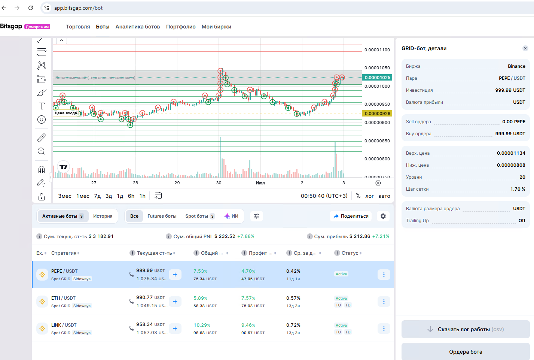Open go-to-date calendar icon
534x360 pixels.
158,196
